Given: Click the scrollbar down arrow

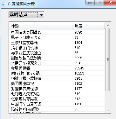Looking at the screenshot, I should (x=108, y=110).
